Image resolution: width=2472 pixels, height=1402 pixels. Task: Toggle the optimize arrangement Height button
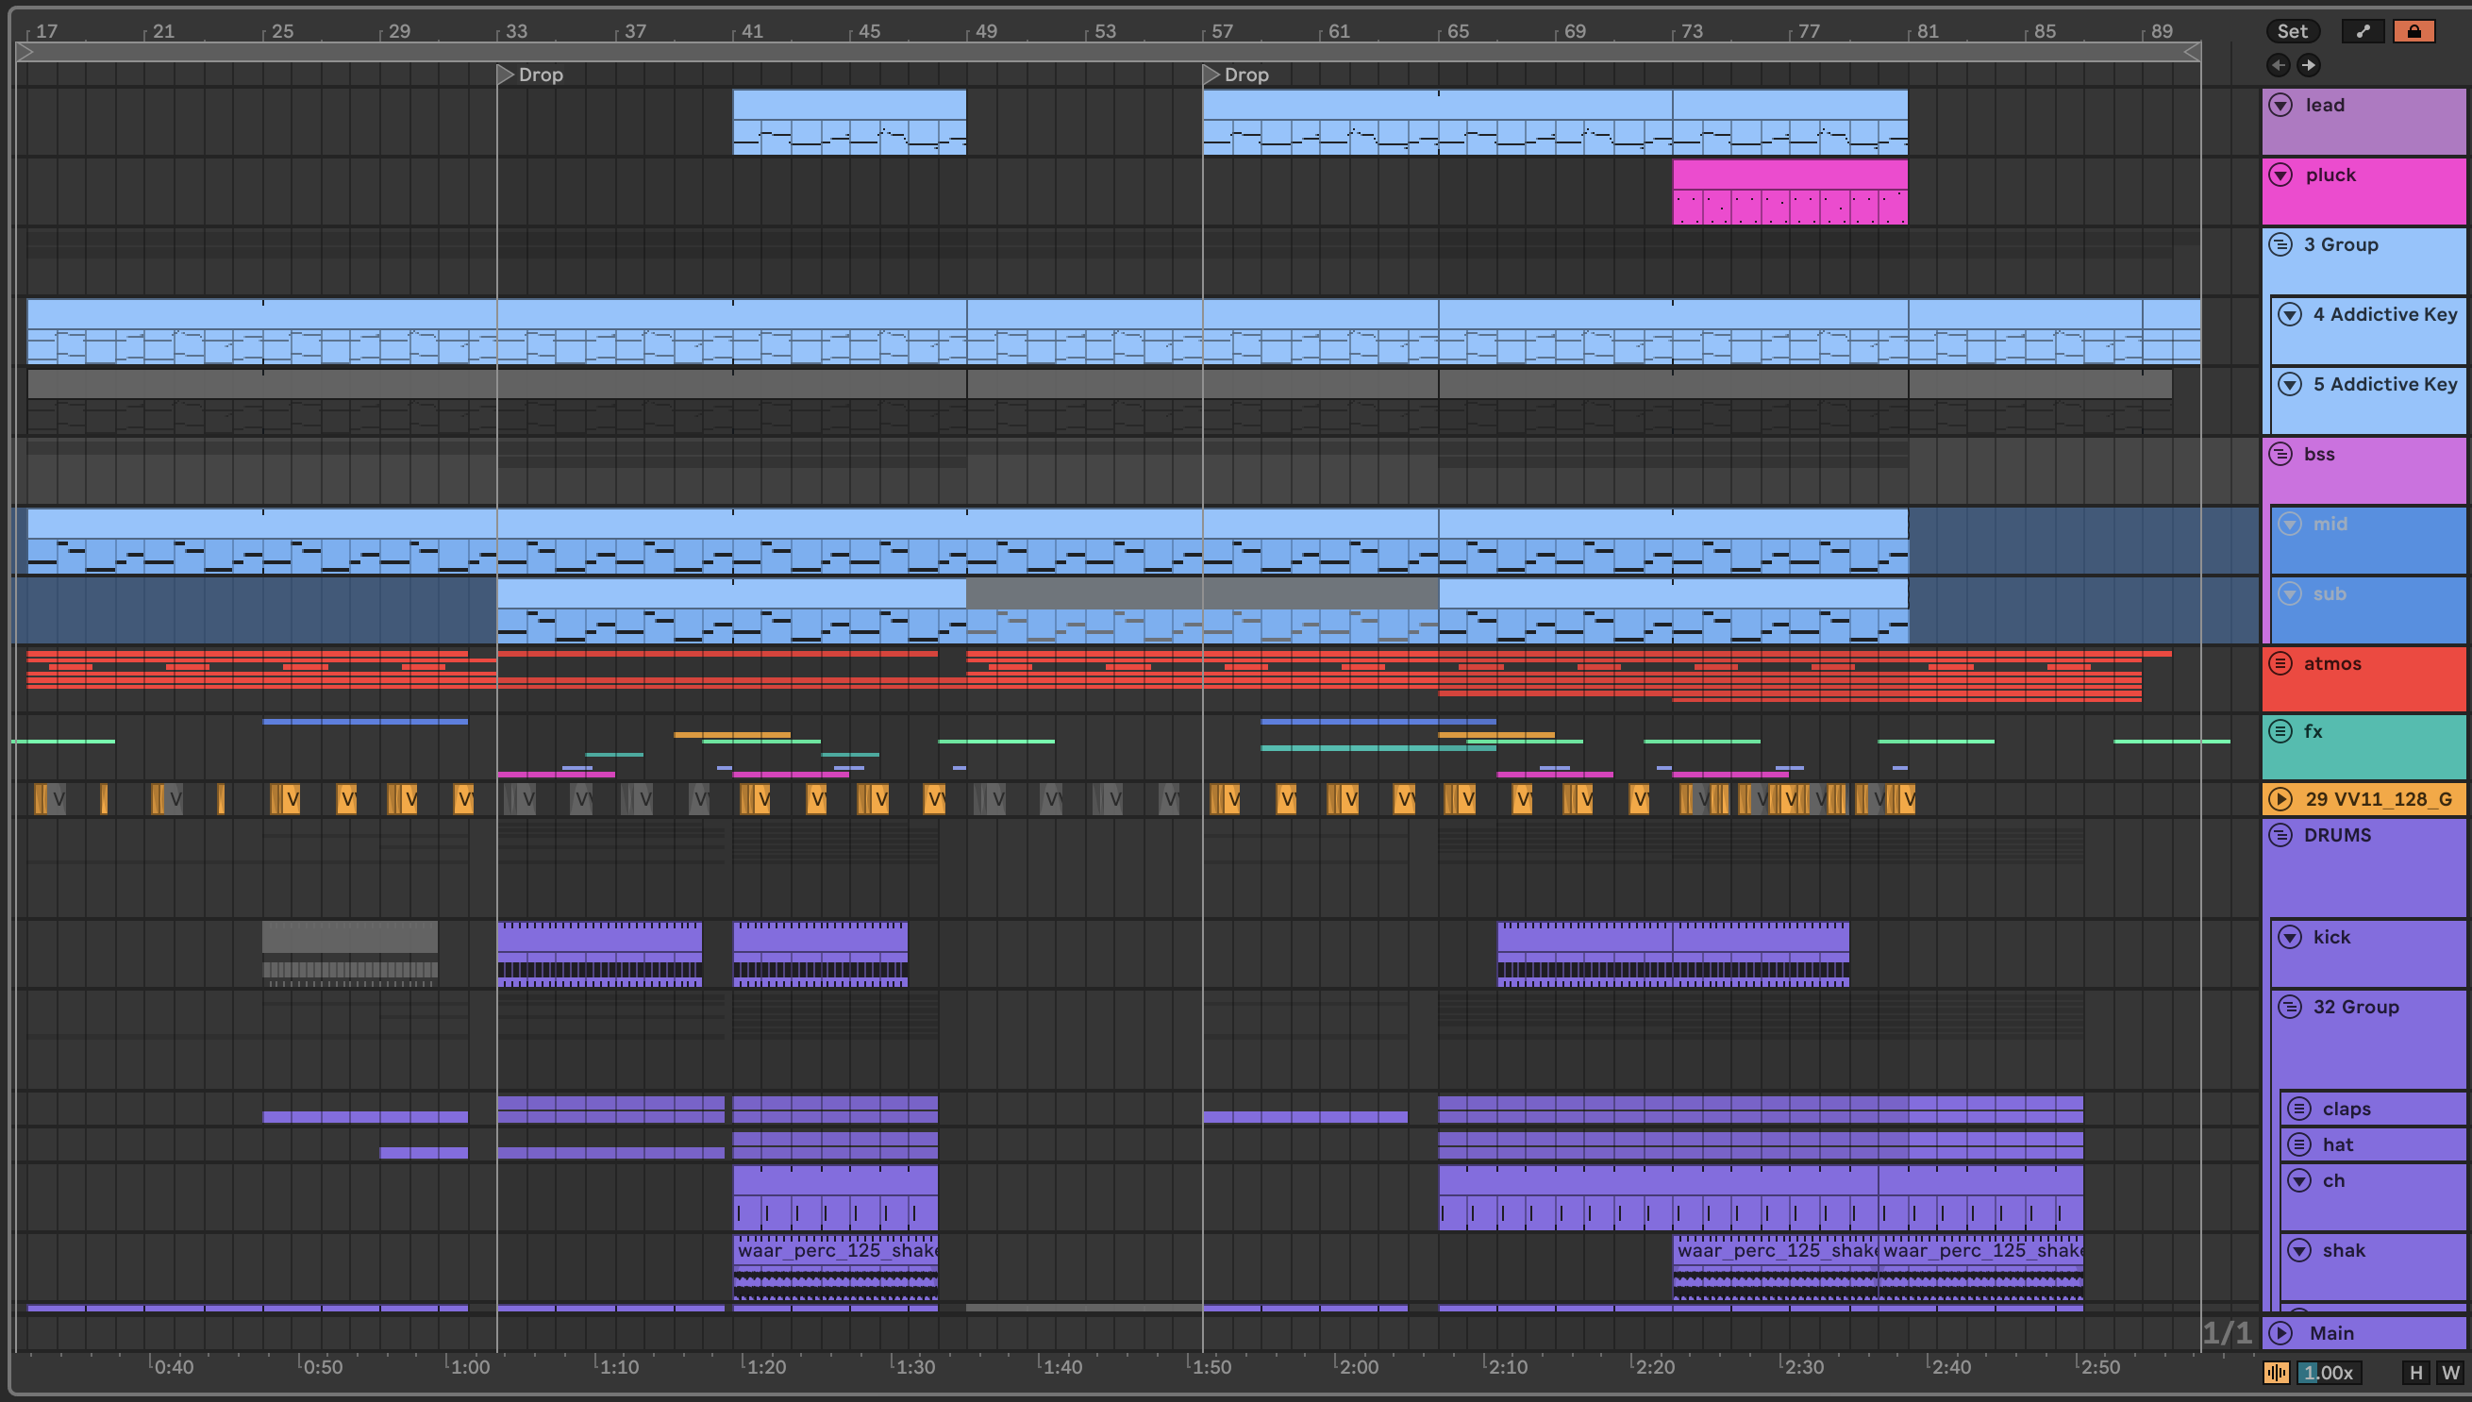coord(2415,1373)
